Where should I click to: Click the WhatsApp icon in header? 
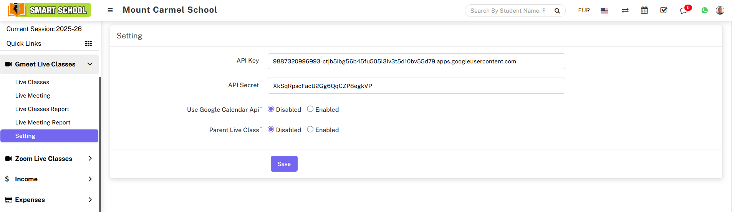tap(704, 11)
